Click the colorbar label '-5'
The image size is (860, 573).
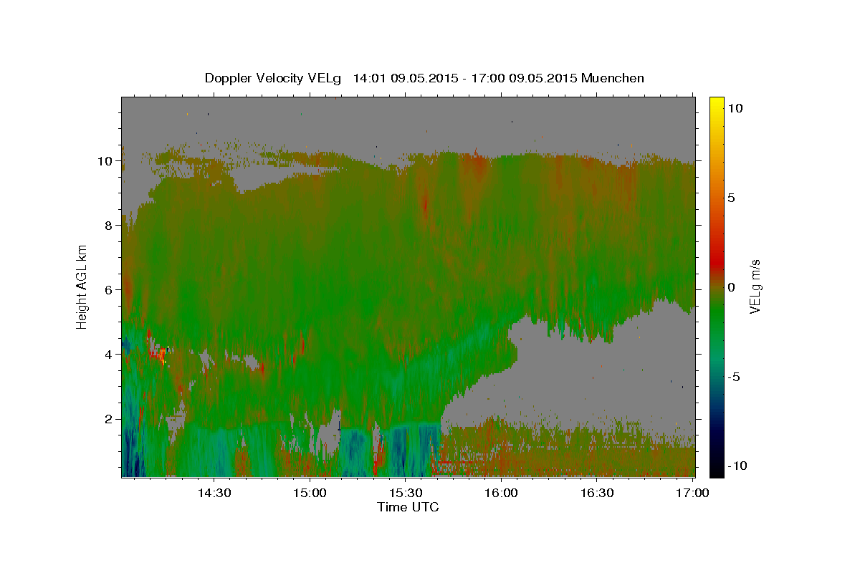pos(734,377)
